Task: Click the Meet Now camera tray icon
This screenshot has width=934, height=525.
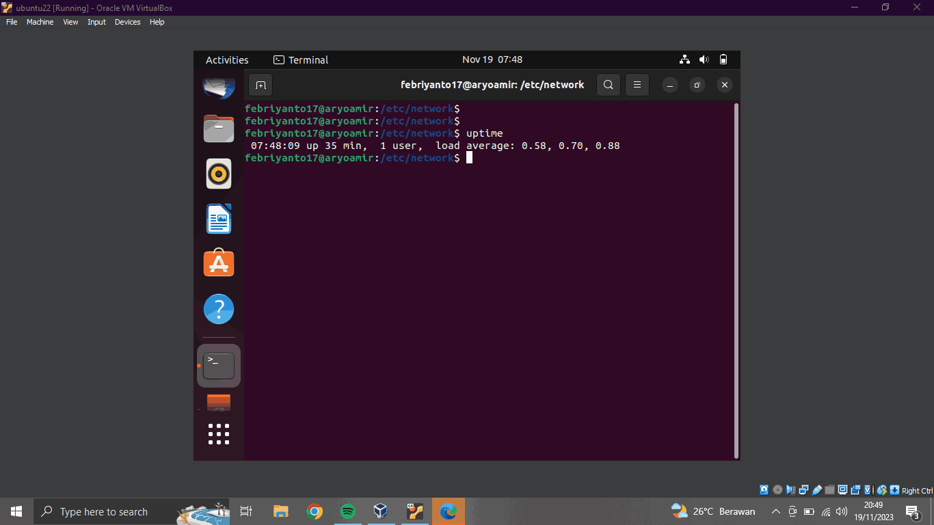Action: (x=792, y=511)
